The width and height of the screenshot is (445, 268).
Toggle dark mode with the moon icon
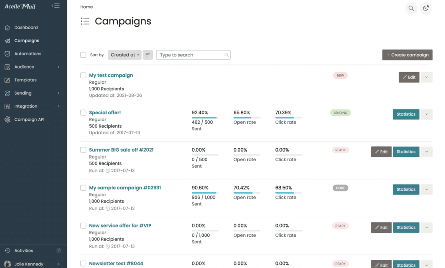pos(426,8)
